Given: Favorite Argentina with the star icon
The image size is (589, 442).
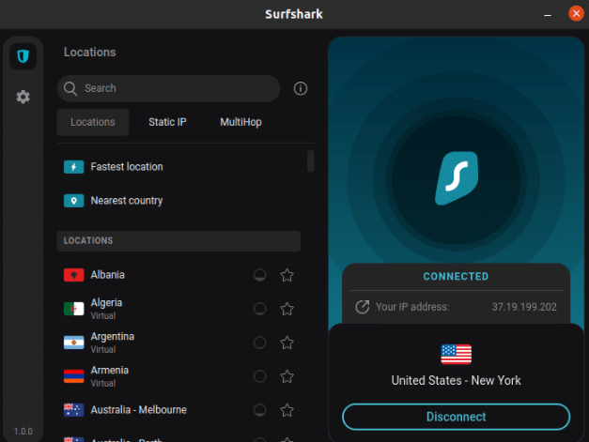Looking at the screenshot, I should 287,343.
